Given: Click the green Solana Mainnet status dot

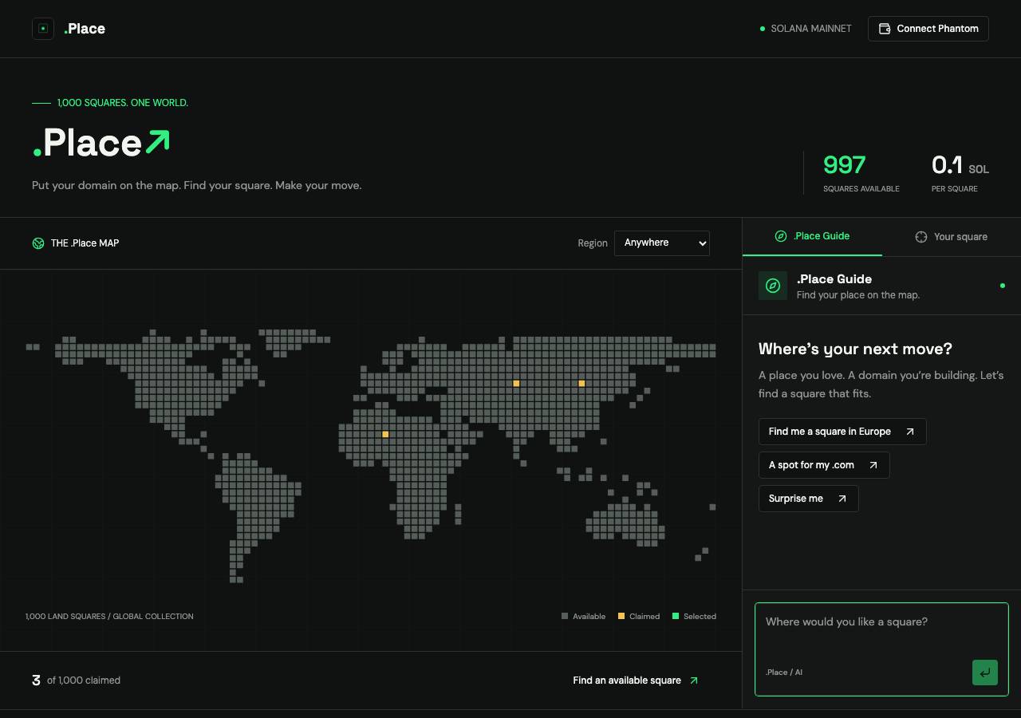Looking at the screenshot, I should click(x=763, y=29).
